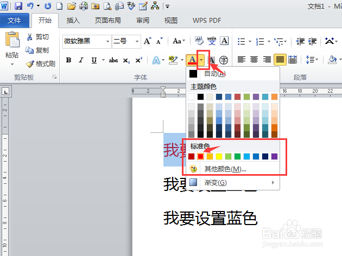Switch to the 插入 tab
The height and width of the screenshot is (256, 342).
[73, 21]
